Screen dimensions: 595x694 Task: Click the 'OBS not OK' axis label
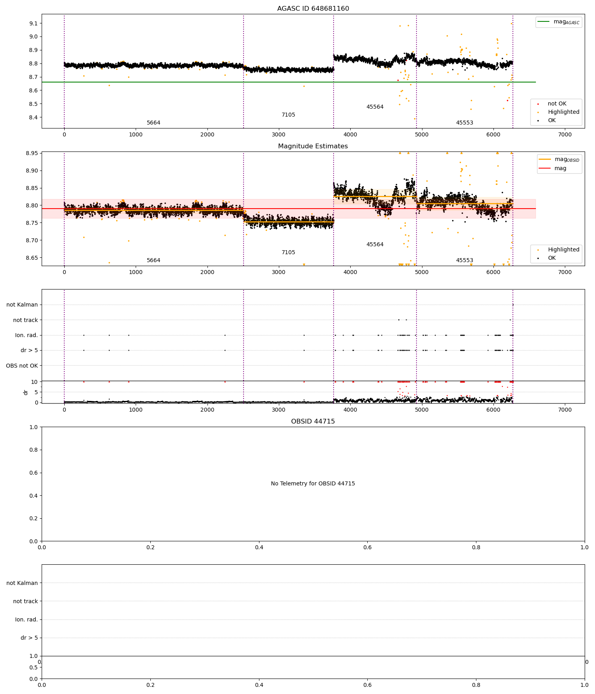click(x=22, y=366)
